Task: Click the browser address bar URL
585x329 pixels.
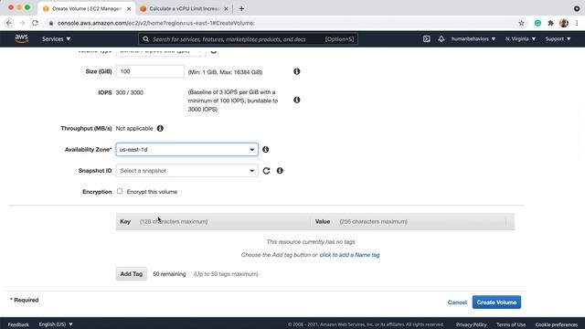Action: [156, 23]
